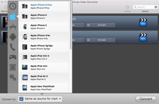Choose the Apple iPhone 4/4s profile
The image size is (159, 104).
coord(44,37)
